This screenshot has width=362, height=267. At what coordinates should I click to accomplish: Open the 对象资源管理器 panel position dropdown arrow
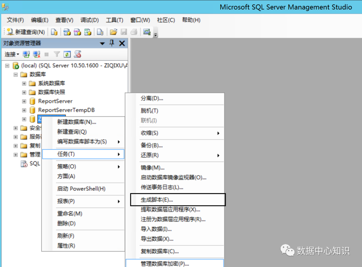(102, 43)
